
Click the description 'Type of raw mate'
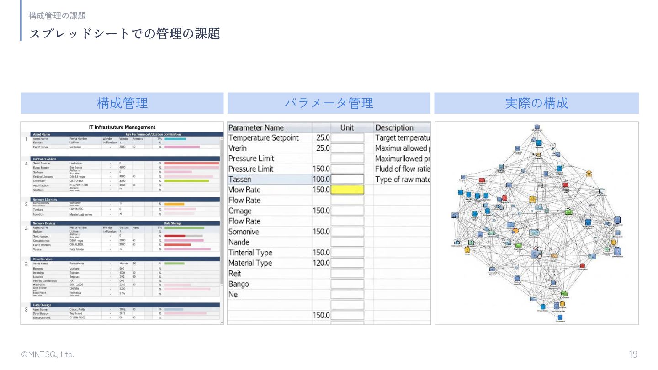[403, 179]
